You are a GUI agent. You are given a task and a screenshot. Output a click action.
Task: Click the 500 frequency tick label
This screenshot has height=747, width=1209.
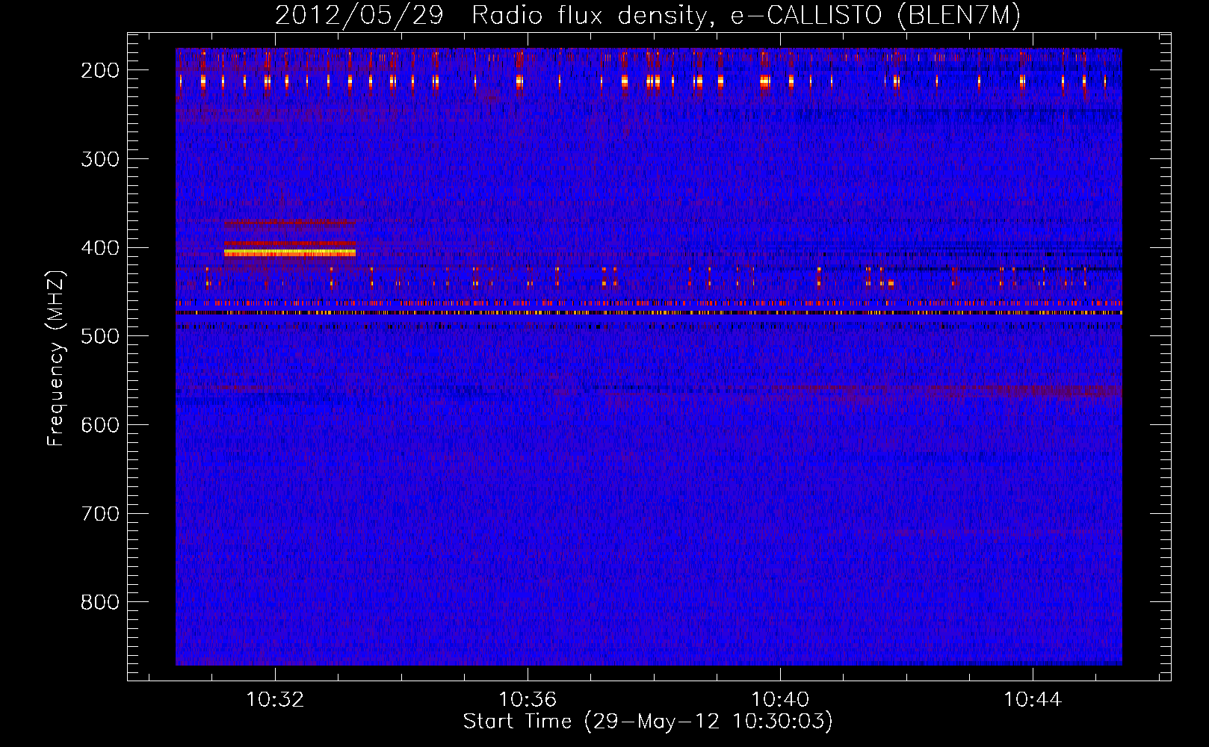coord(100,336)
